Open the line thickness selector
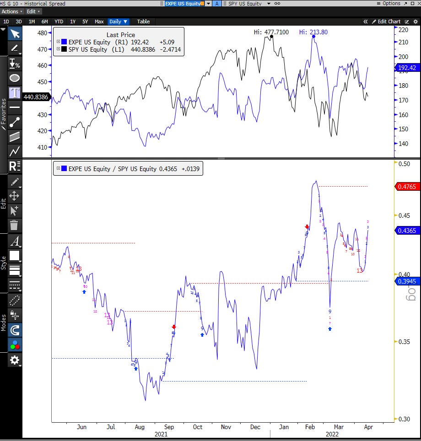Image resolution: width=421 pixels, height=441 pixels. 15,270
